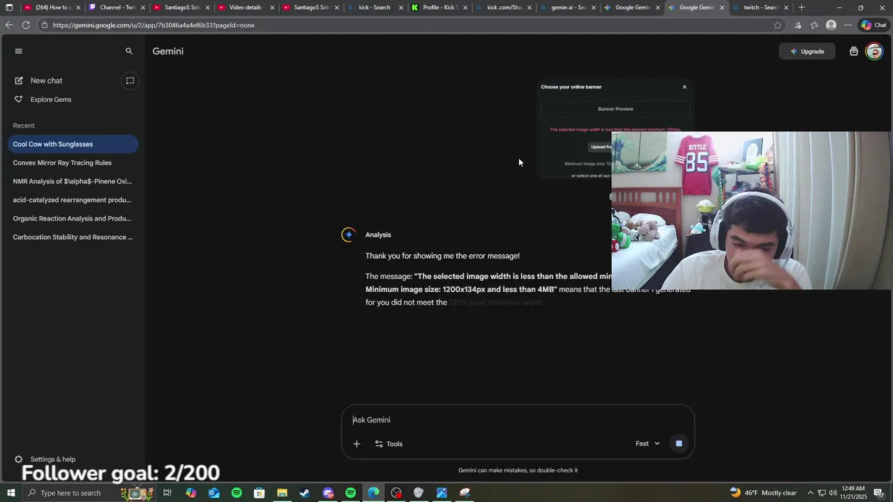
Task: Select the Cool Cow with Sunglasses chat
Action: coord(73,144)
